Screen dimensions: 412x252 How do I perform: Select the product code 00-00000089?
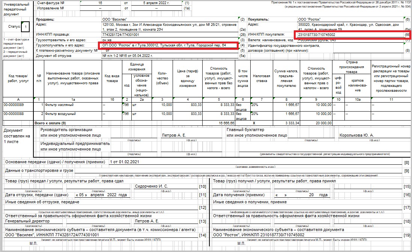click(14, 105)
